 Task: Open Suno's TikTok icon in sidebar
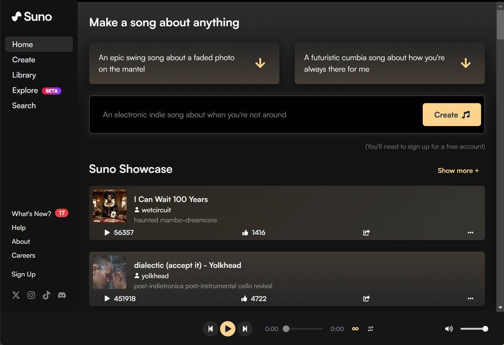click(46, 295)
